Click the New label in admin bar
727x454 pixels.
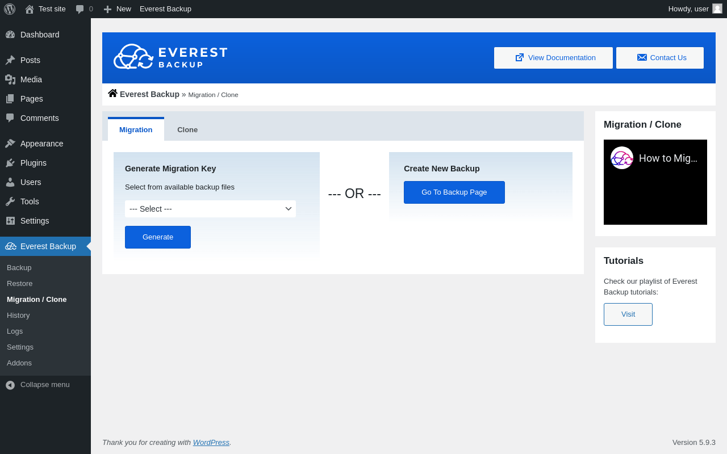124,9
